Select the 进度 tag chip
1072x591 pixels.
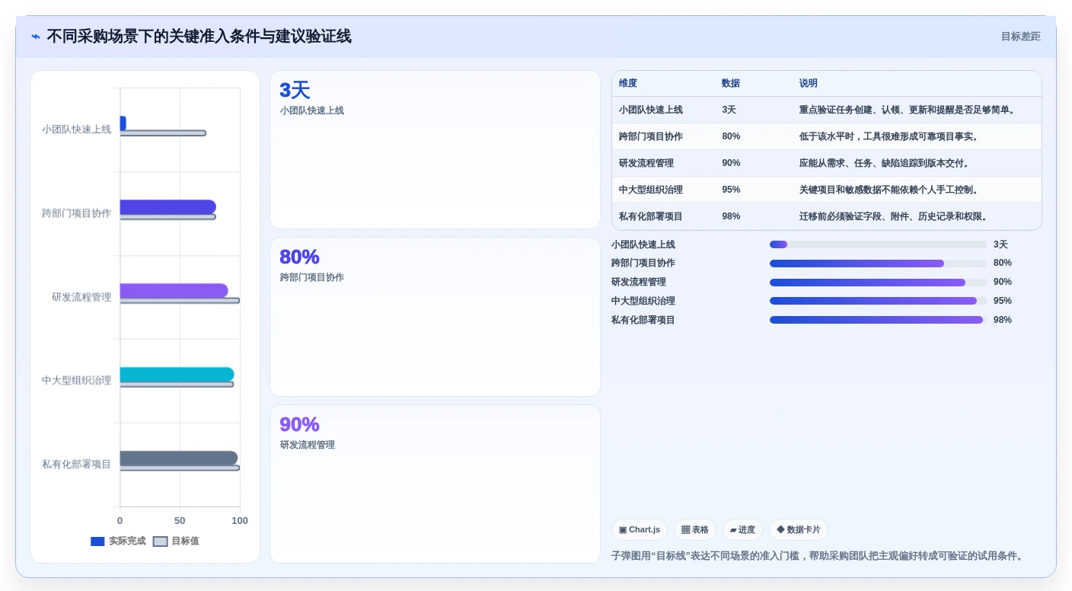(x=742, y=530)
